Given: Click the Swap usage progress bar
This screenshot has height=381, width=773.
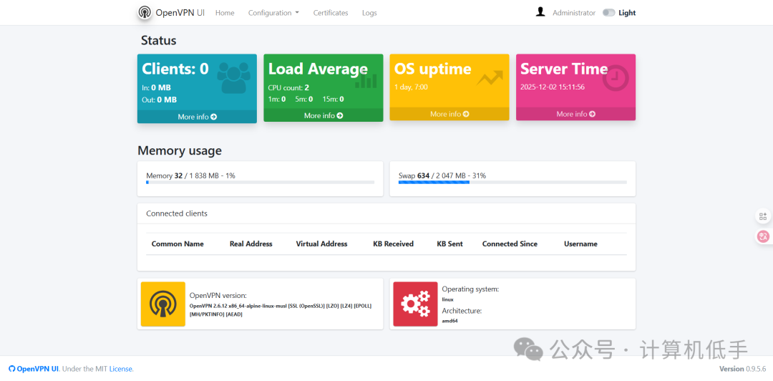Looking at the screenshot, I should click(512, 182).
